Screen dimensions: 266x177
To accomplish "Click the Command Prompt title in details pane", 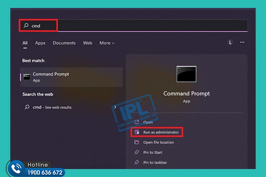I will coord(187,93).
